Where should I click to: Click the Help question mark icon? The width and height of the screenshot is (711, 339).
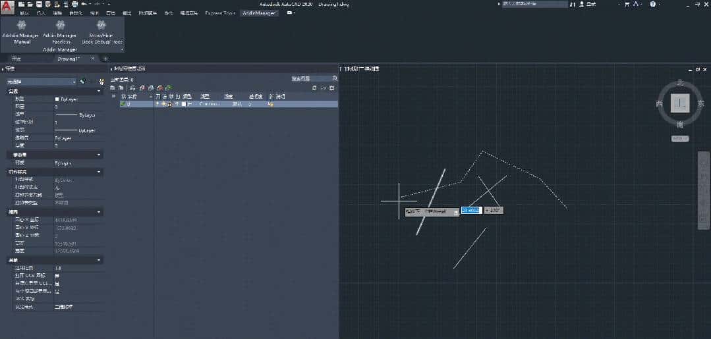pos(653,4)
